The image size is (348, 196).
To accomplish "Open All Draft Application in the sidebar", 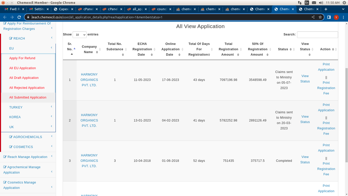I will [x=24, y=78].
